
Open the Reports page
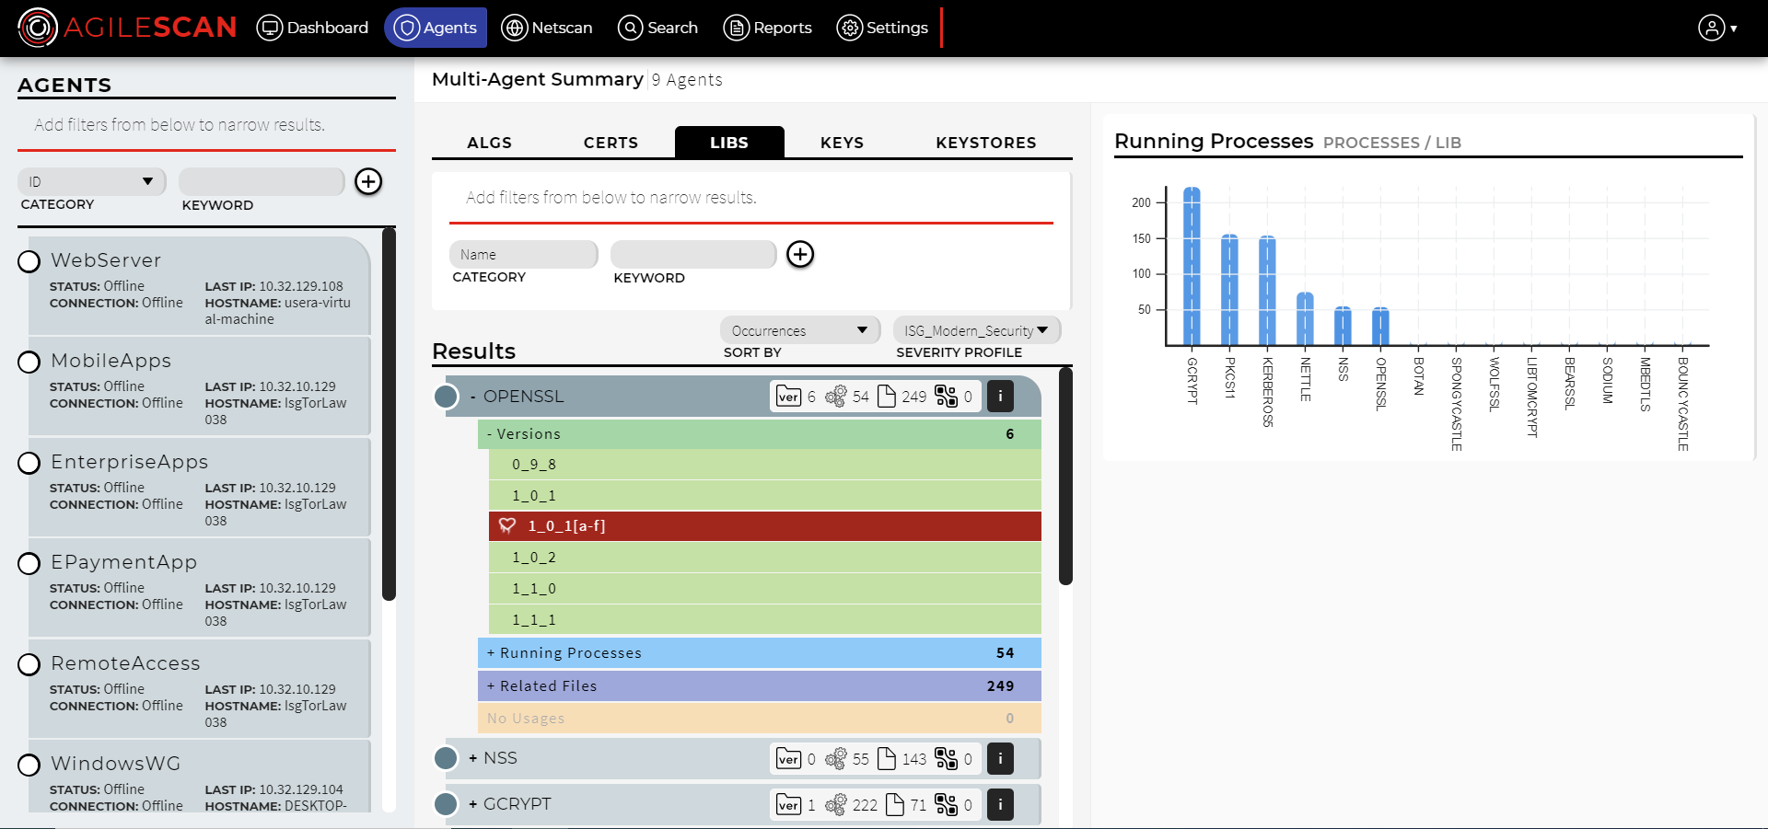pos(768,28)
